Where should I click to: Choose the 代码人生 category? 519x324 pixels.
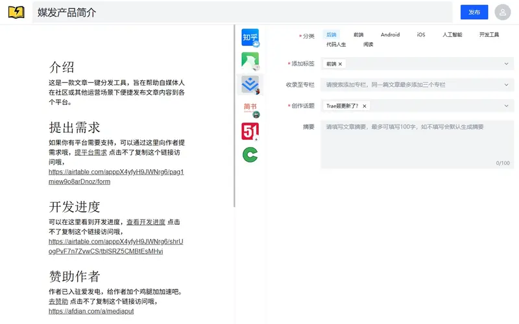pos(336,44)
